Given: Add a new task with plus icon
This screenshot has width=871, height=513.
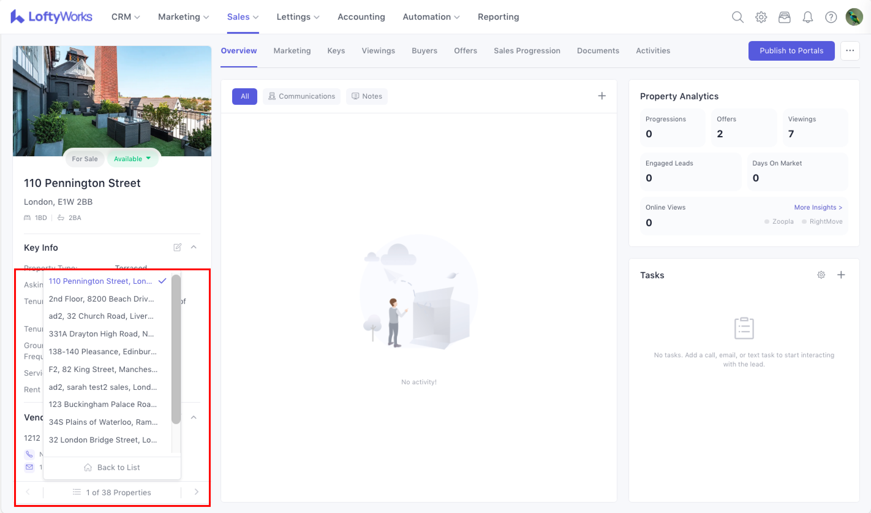Looking at the screenshot, I should (x=841, y=275).
